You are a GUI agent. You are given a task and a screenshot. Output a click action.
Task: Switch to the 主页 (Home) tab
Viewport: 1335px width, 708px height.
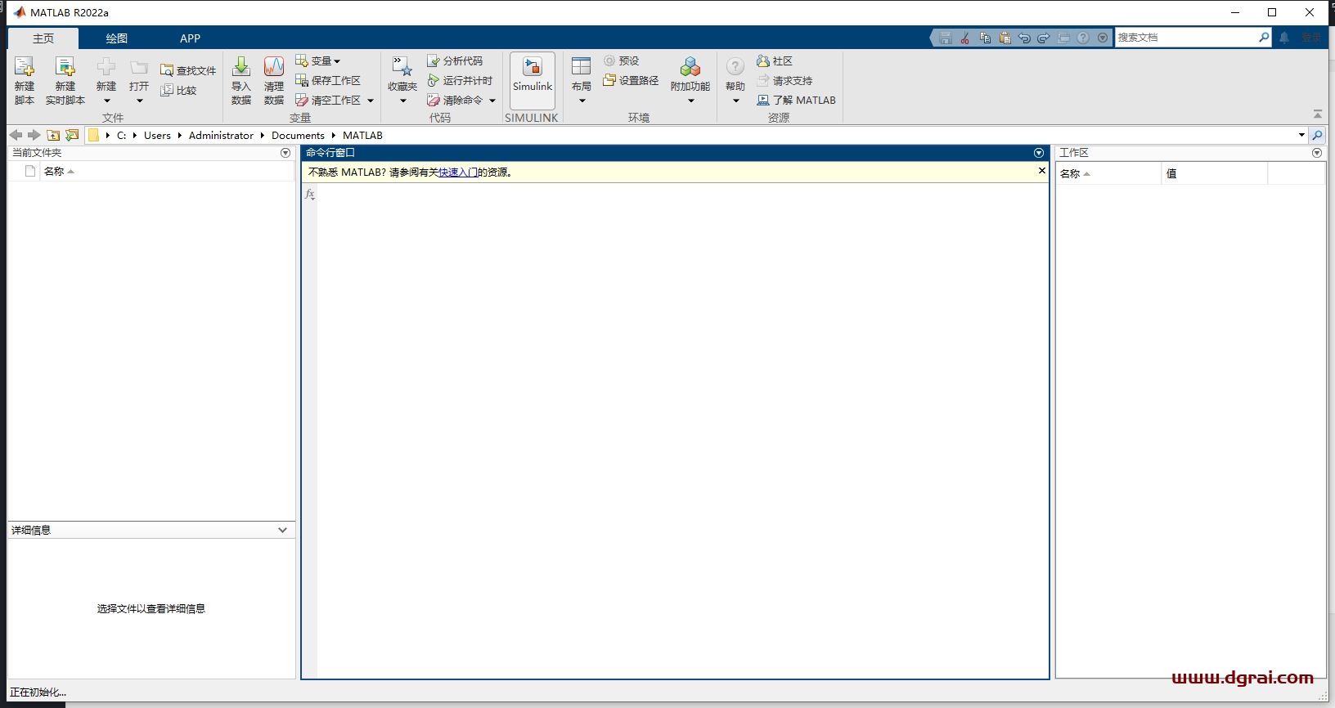pos(43,38)
